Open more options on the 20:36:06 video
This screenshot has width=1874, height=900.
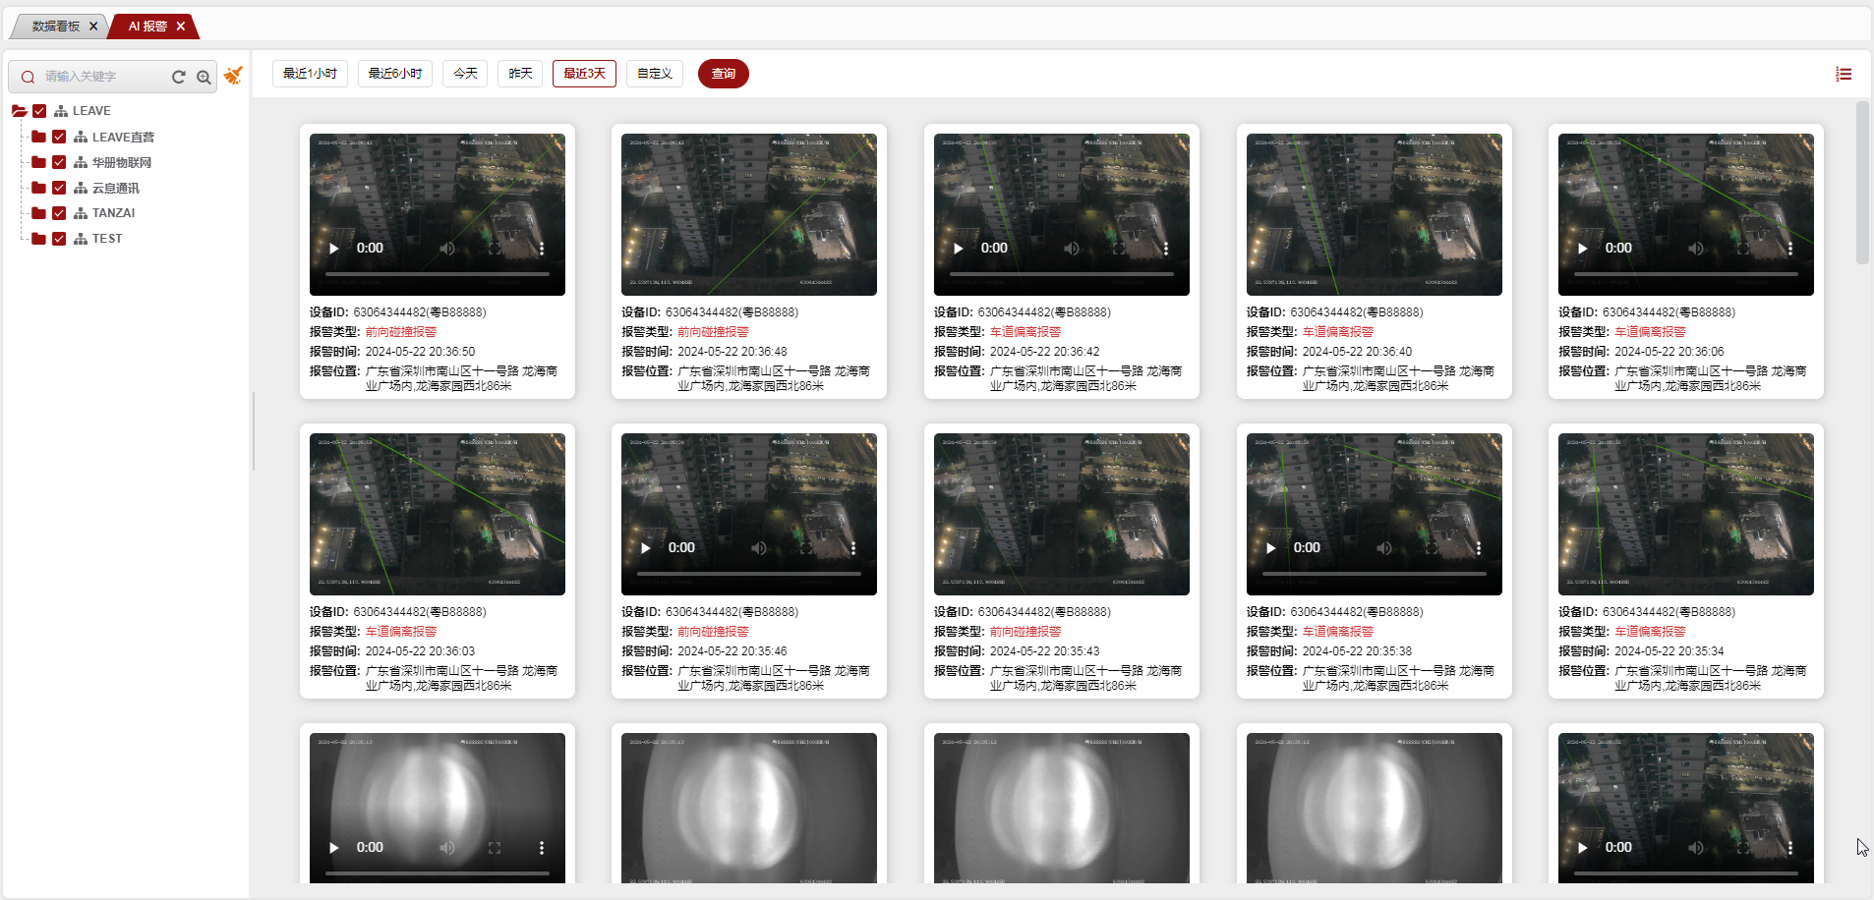coord(1789,249)
